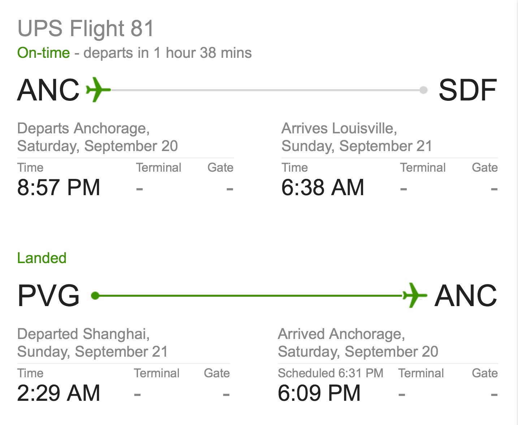The image size is (518, 425).
Task: Click the Scheduled 6:31 PM label
Action: (331, 373)
